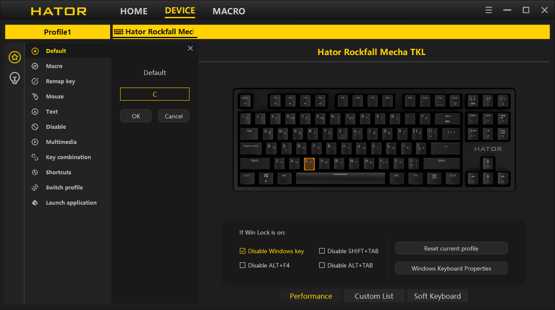
Task: Select the F12 key on keyboard
Action: [x=454, y=101]
